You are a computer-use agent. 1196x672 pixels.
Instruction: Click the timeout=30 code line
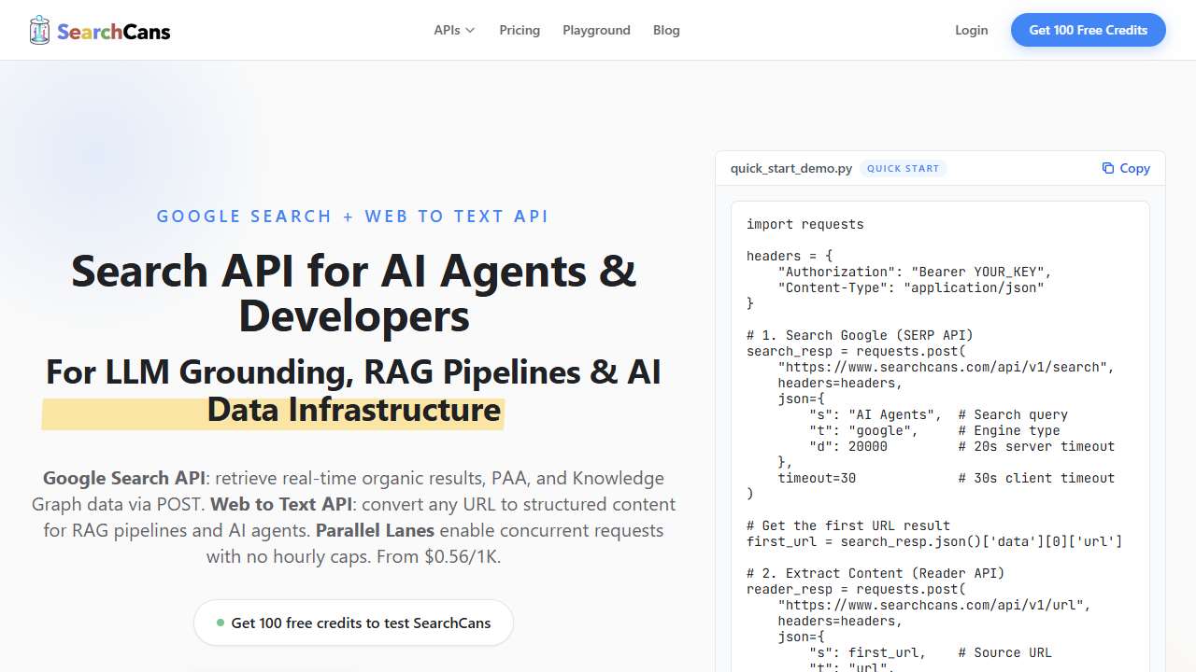tap(946, 478)
